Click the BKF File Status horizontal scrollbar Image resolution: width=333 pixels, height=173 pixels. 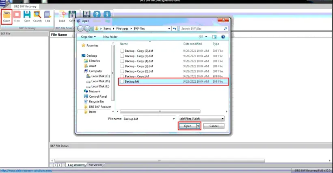point(160,160)
